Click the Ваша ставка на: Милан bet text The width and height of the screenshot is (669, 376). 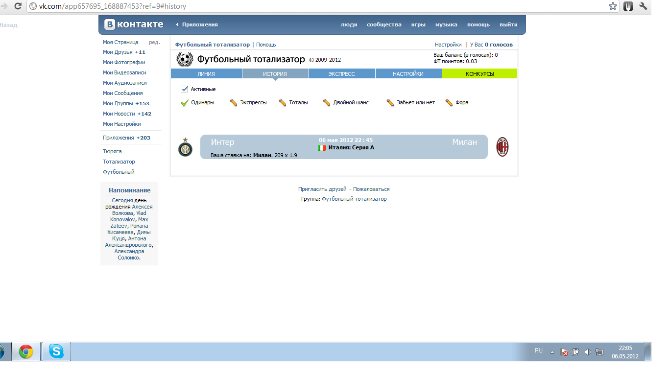pyautogui.click(x=254, y=155)
